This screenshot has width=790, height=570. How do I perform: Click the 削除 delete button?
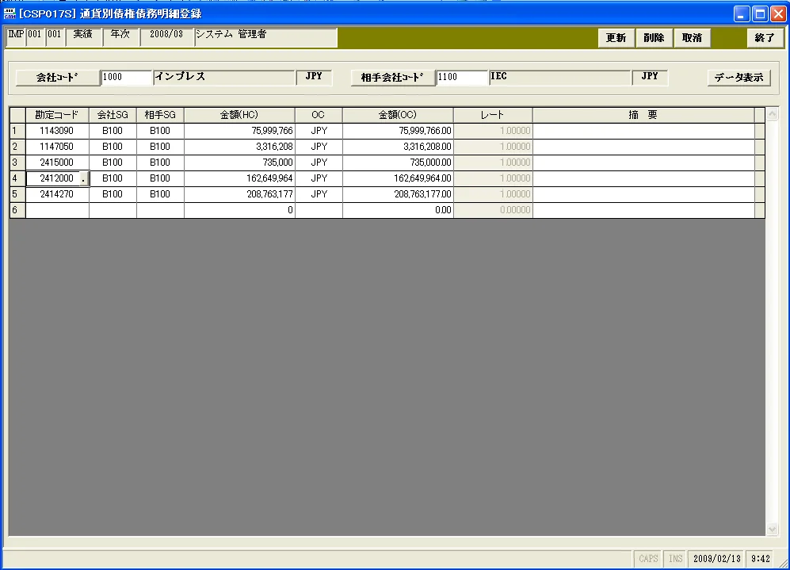click(x=654, y=38)
